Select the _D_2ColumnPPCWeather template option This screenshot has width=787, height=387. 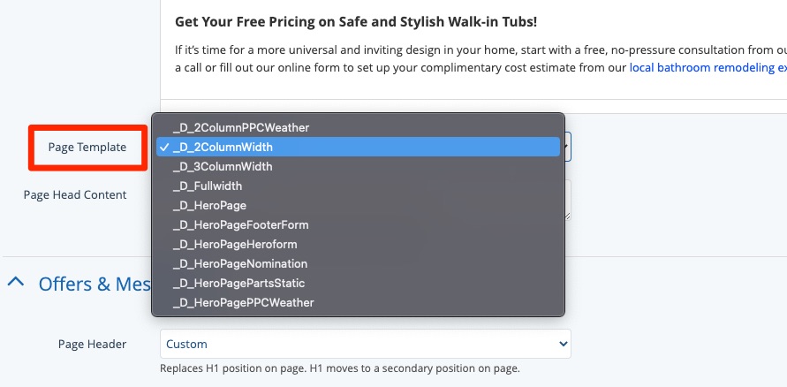tap(241, 128)
